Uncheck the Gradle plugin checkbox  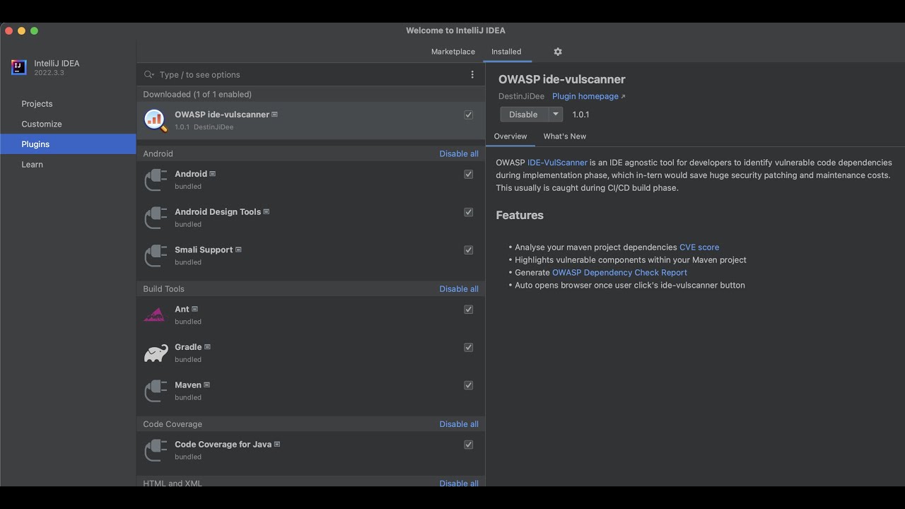pos(468,347)
